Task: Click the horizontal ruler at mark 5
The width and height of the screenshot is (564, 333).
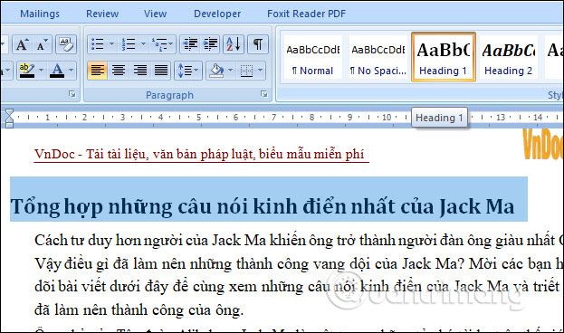Action: point(198,118)
